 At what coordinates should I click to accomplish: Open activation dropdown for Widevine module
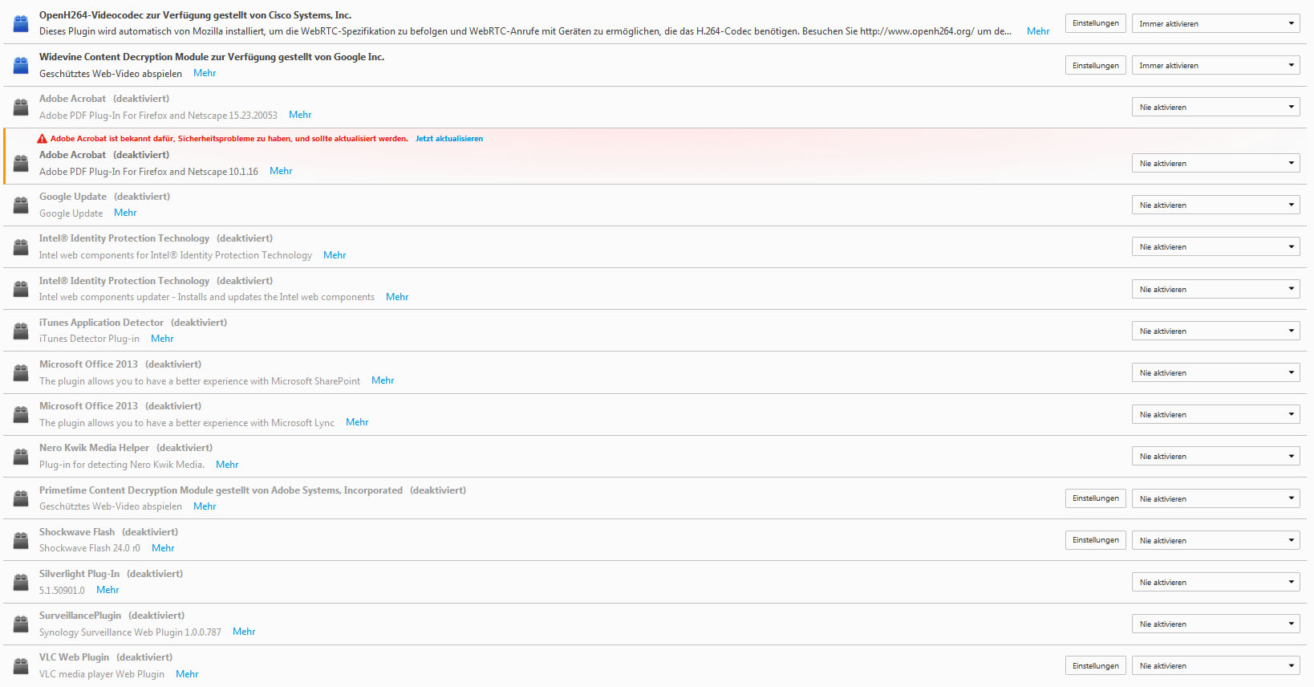coord(1216,65)
